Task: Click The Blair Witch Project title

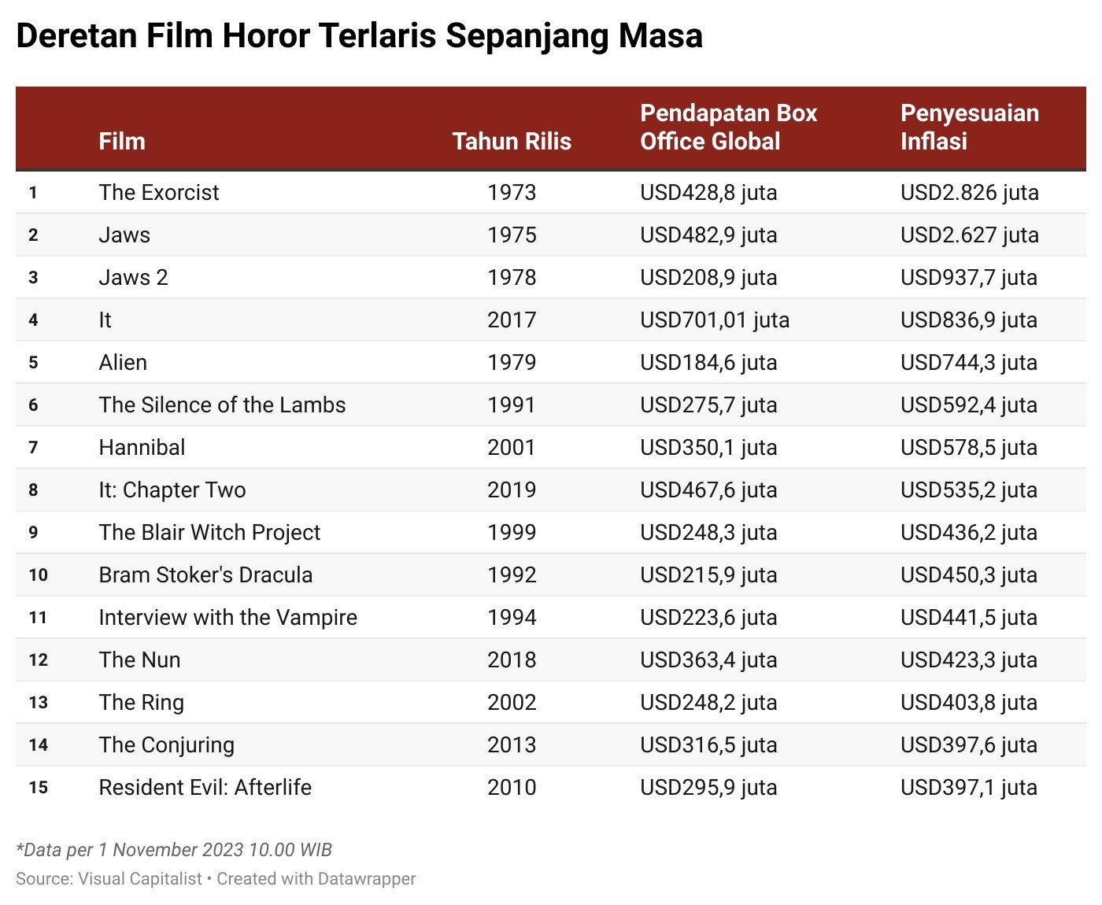Action: [209, 533]
